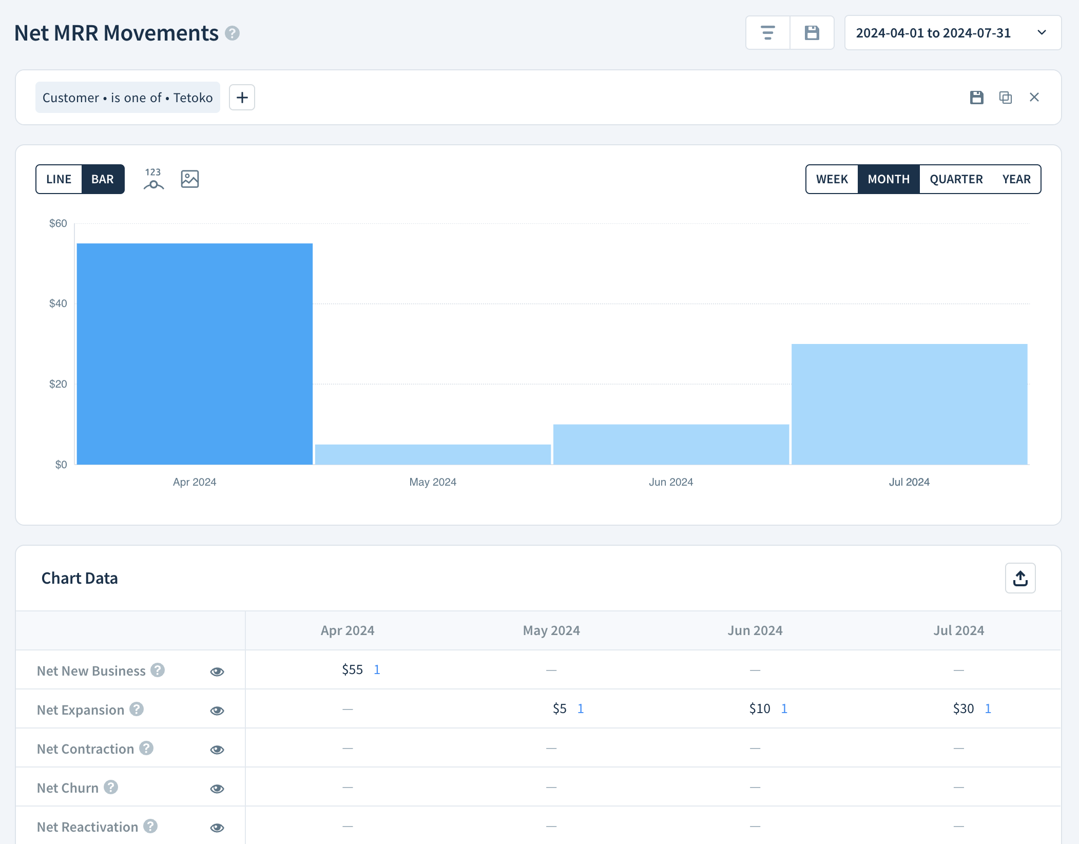Open the Apr 2024 Net New Business count link
Screen dimensions: 1079x844
click(x=377, y=669)
